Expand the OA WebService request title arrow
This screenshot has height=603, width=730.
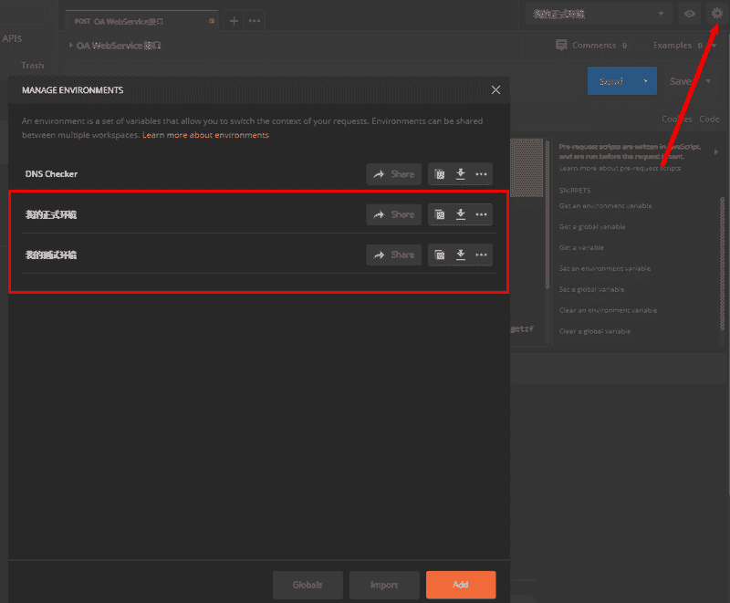(x=71, y=45)
